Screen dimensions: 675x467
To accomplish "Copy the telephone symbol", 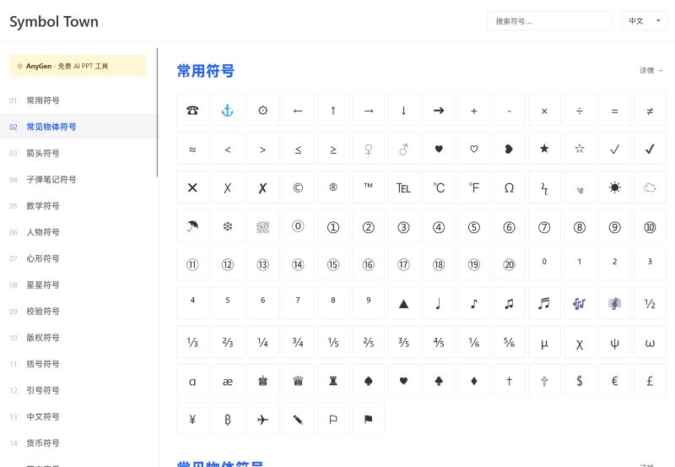I will tap(192, 111).
